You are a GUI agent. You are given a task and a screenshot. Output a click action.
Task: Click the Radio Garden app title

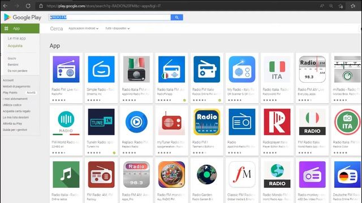(202, 195)
